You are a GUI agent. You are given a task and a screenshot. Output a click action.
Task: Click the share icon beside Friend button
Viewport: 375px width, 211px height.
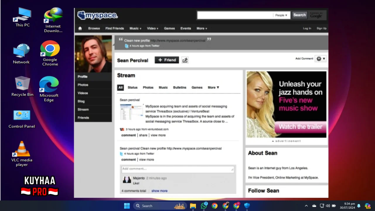click(x=185, y=60)
